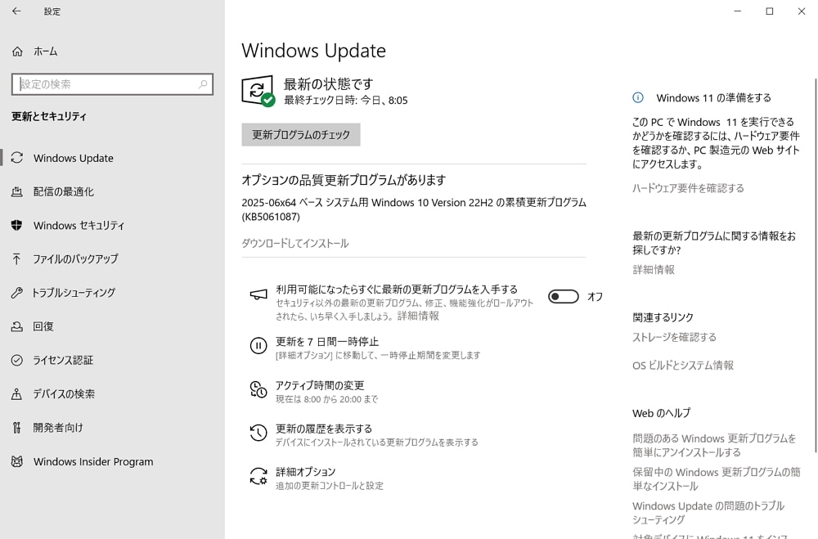Click the home icon beside ホーム

point(17,52)
